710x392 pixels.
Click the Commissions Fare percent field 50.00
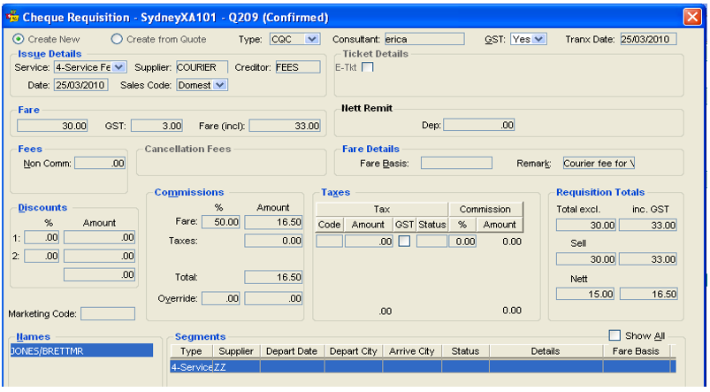click(220, 221)
